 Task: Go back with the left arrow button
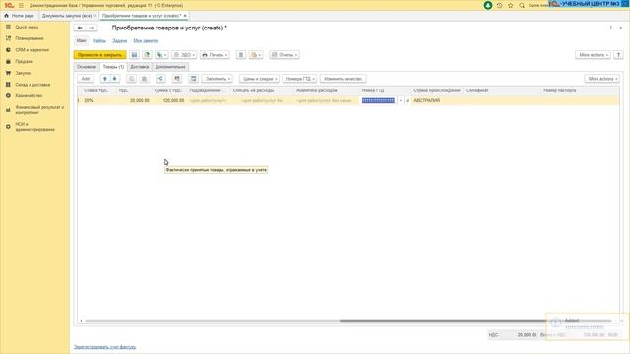click(x=80, y=28)
